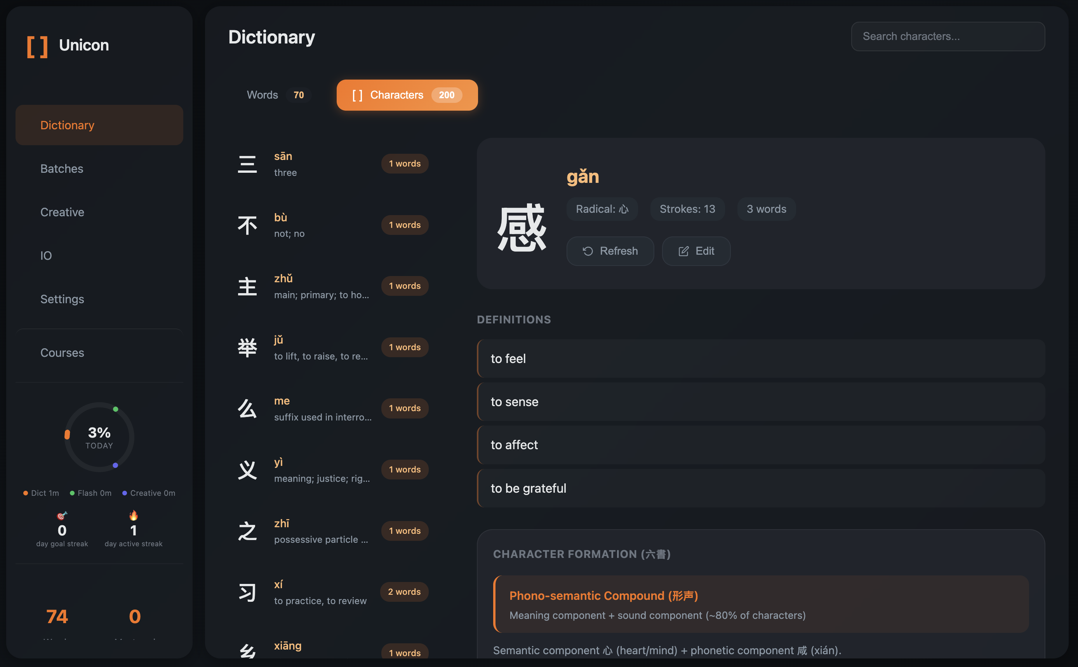Expand the 2 words pill next to 习
This screenshot has height=667, width=1078.
(404, 592)
